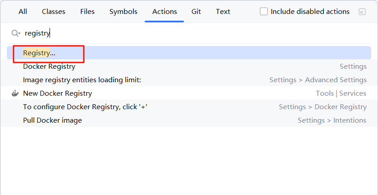
Task: Run the New Docker Registry action
Action: pyautogui.click(x=57, y=93)
